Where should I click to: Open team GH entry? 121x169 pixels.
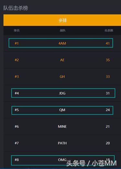(x=62, y=77)
